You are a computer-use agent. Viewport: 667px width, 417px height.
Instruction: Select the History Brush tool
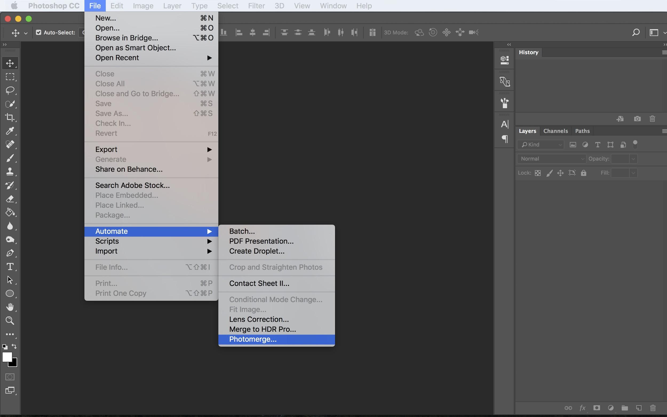[10, 185]
